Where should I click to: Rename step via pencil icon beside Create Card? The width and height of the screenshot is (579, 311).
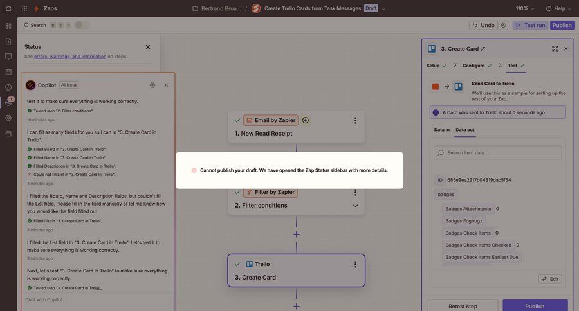(x=483, y=49)
